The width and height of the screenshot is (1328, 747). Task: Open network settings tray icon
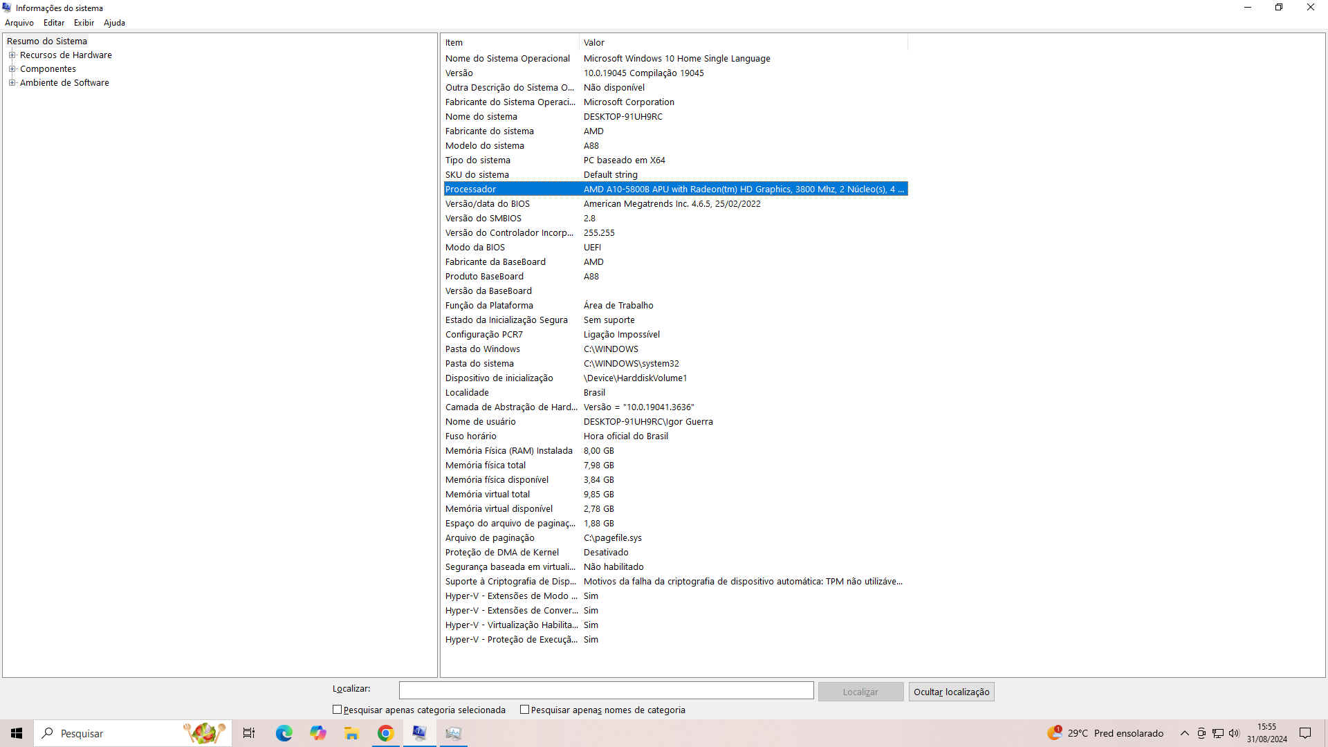click(x=1218, y=733)
